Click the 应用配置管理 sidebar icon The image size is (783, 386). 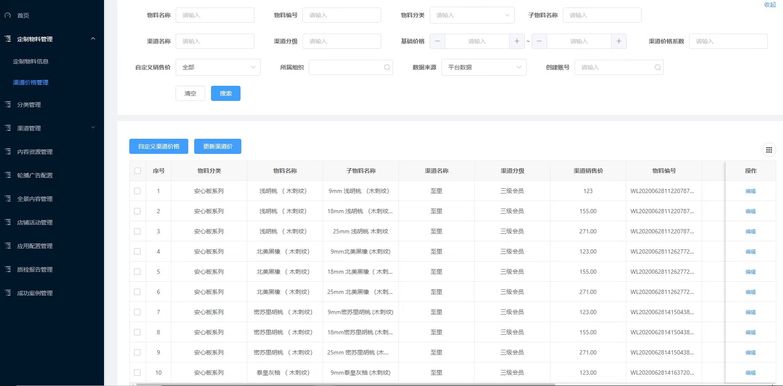click(8, 246)
